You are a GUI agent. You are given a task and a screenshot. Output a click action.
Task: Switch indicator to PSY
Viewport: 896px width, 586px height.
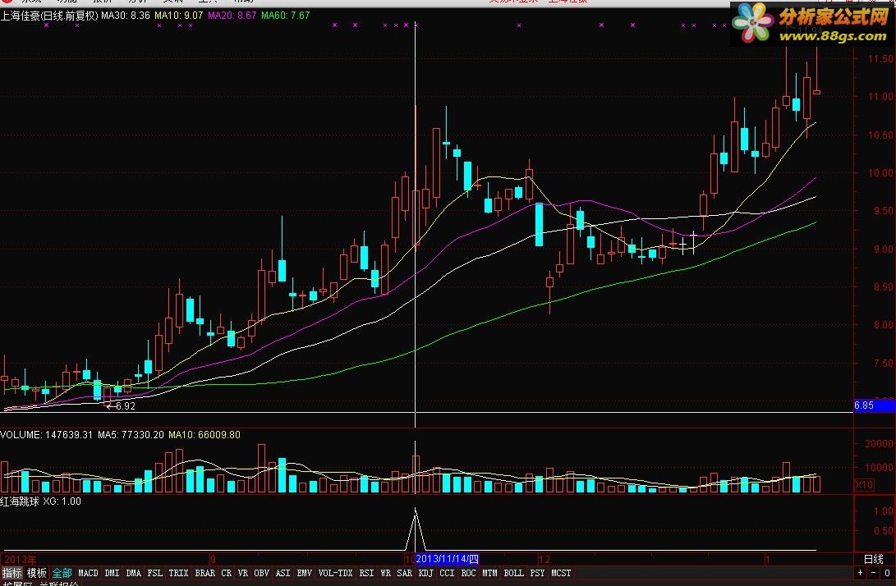537,573
